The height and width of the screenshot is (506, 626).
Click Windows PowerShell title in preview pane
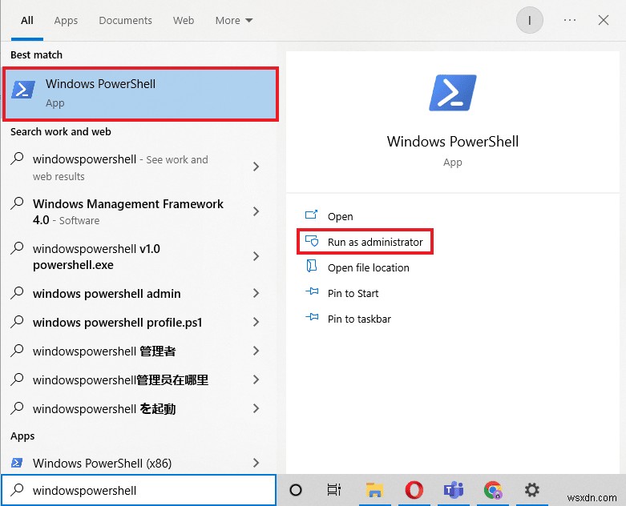point(453,141)
